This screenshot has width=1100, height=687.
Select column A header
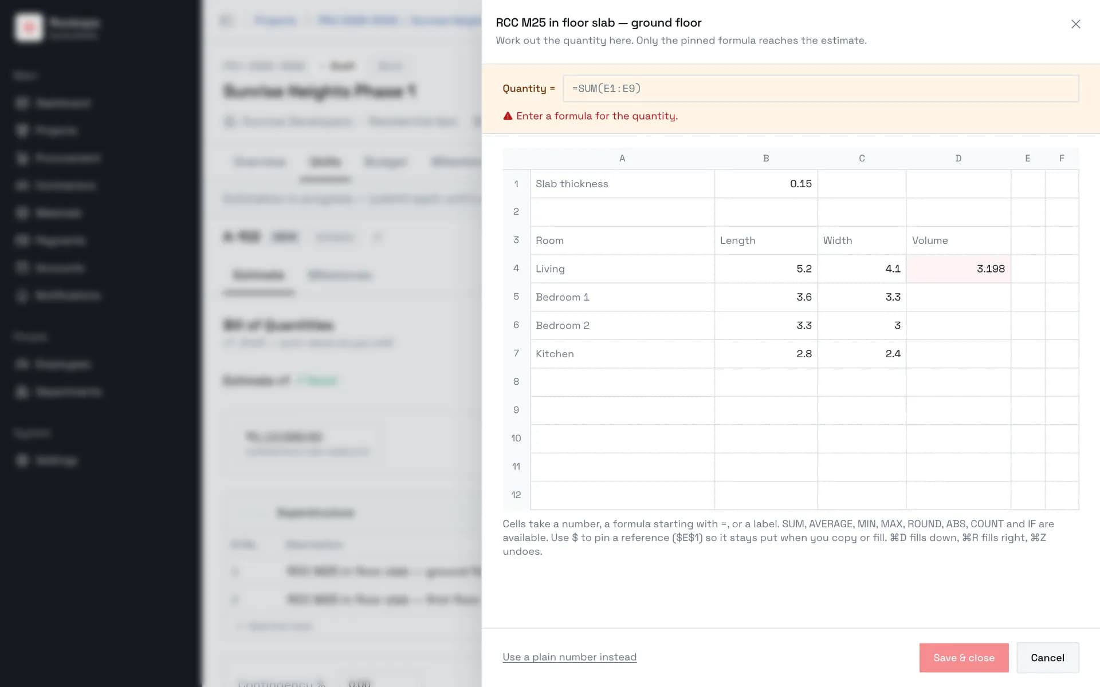pos(622,159)
